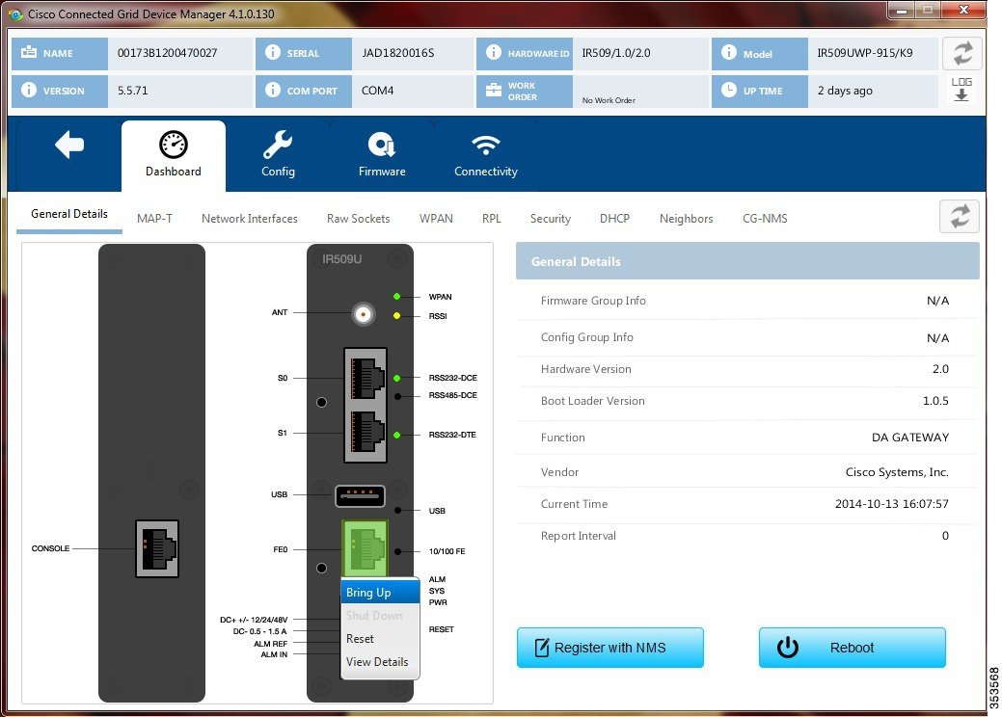
Task: Click model value IR509UWP-915/K9
Action: (865, 53)
